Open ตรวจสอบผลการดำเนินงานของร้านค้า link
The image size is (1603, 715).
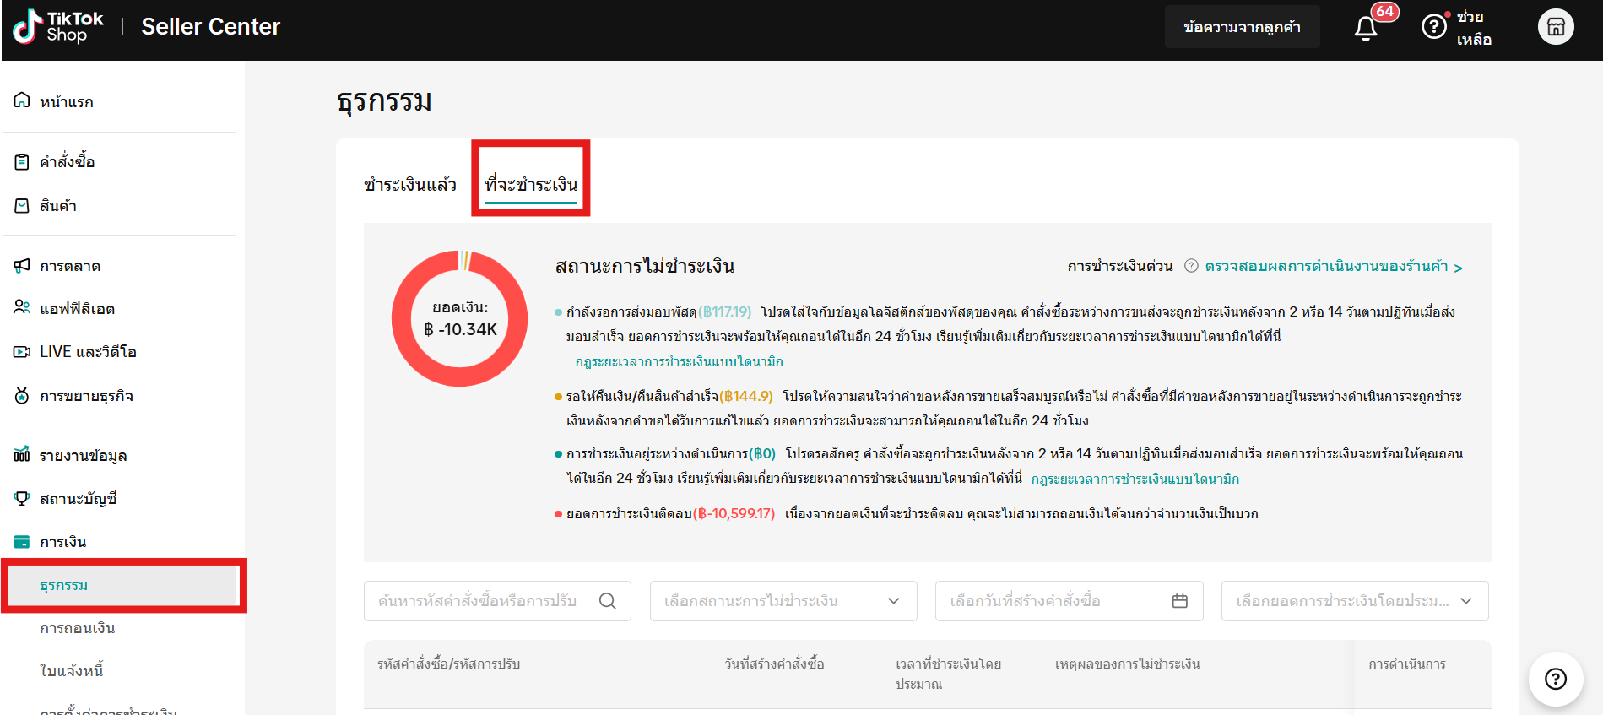[x=1334, y=267]
